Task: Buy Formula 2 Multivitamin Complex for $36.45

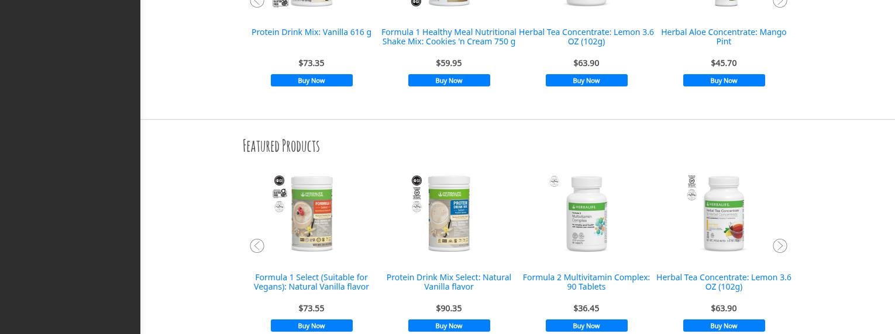Action: (587, 326)
